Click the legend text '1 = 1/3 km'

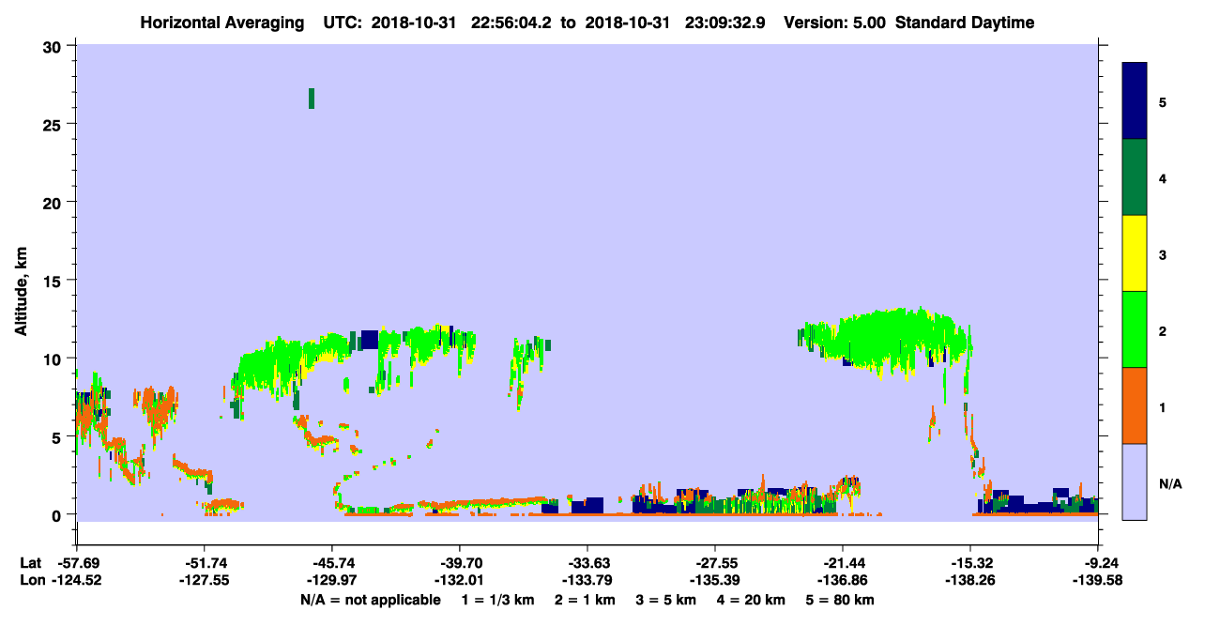coord(500,600)
